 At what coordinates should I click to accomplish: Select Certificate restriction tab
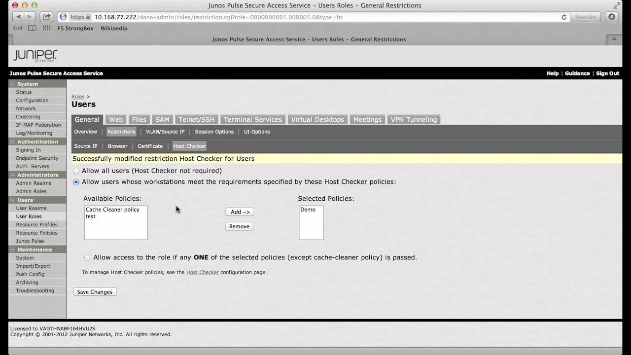point(150,146)
